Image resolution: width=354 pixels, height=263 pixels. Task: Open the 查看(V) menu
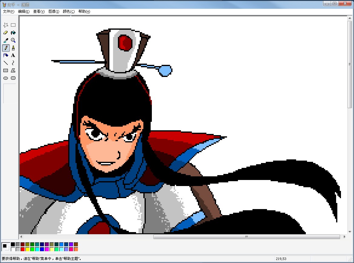[39, 12]
